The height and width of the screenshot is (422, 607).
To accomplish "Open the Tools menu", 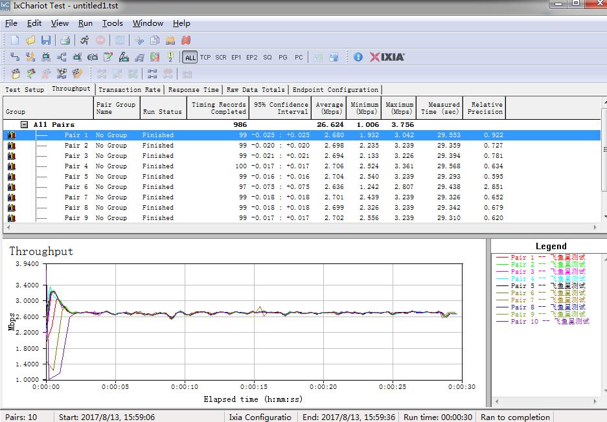I will [x=112, y=23].
